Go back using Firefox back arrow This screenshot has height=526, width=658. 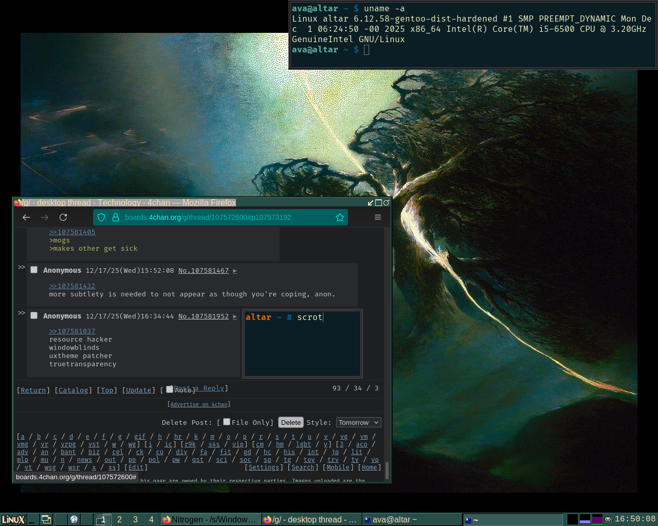coord(26,217)
